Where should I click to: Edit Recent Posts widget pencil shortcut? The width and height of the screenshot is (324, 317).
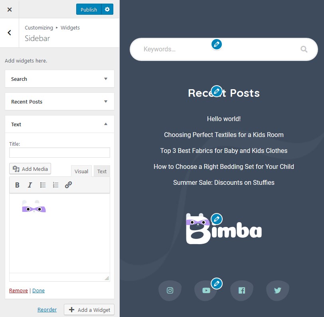click(x=217, y=91)
